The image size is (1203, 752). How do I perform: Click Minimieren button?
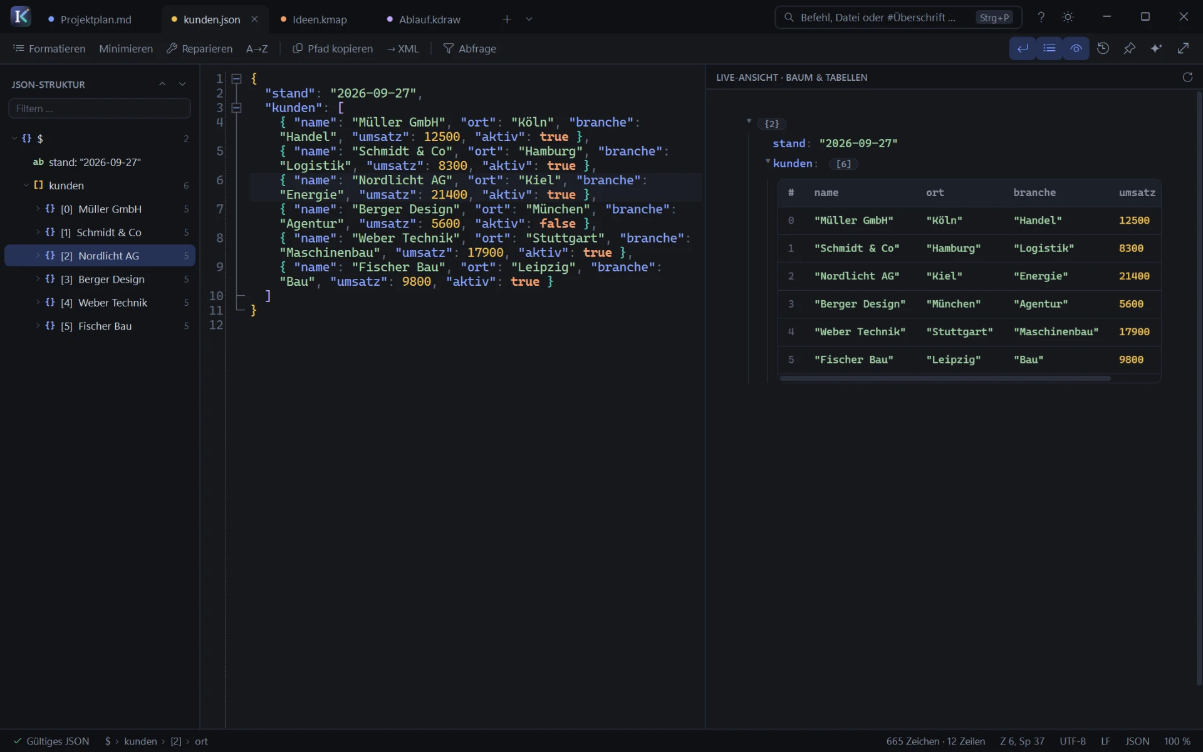[x=126, y=48]
